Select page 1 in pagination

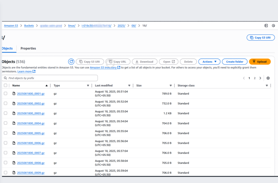point(249,78)
